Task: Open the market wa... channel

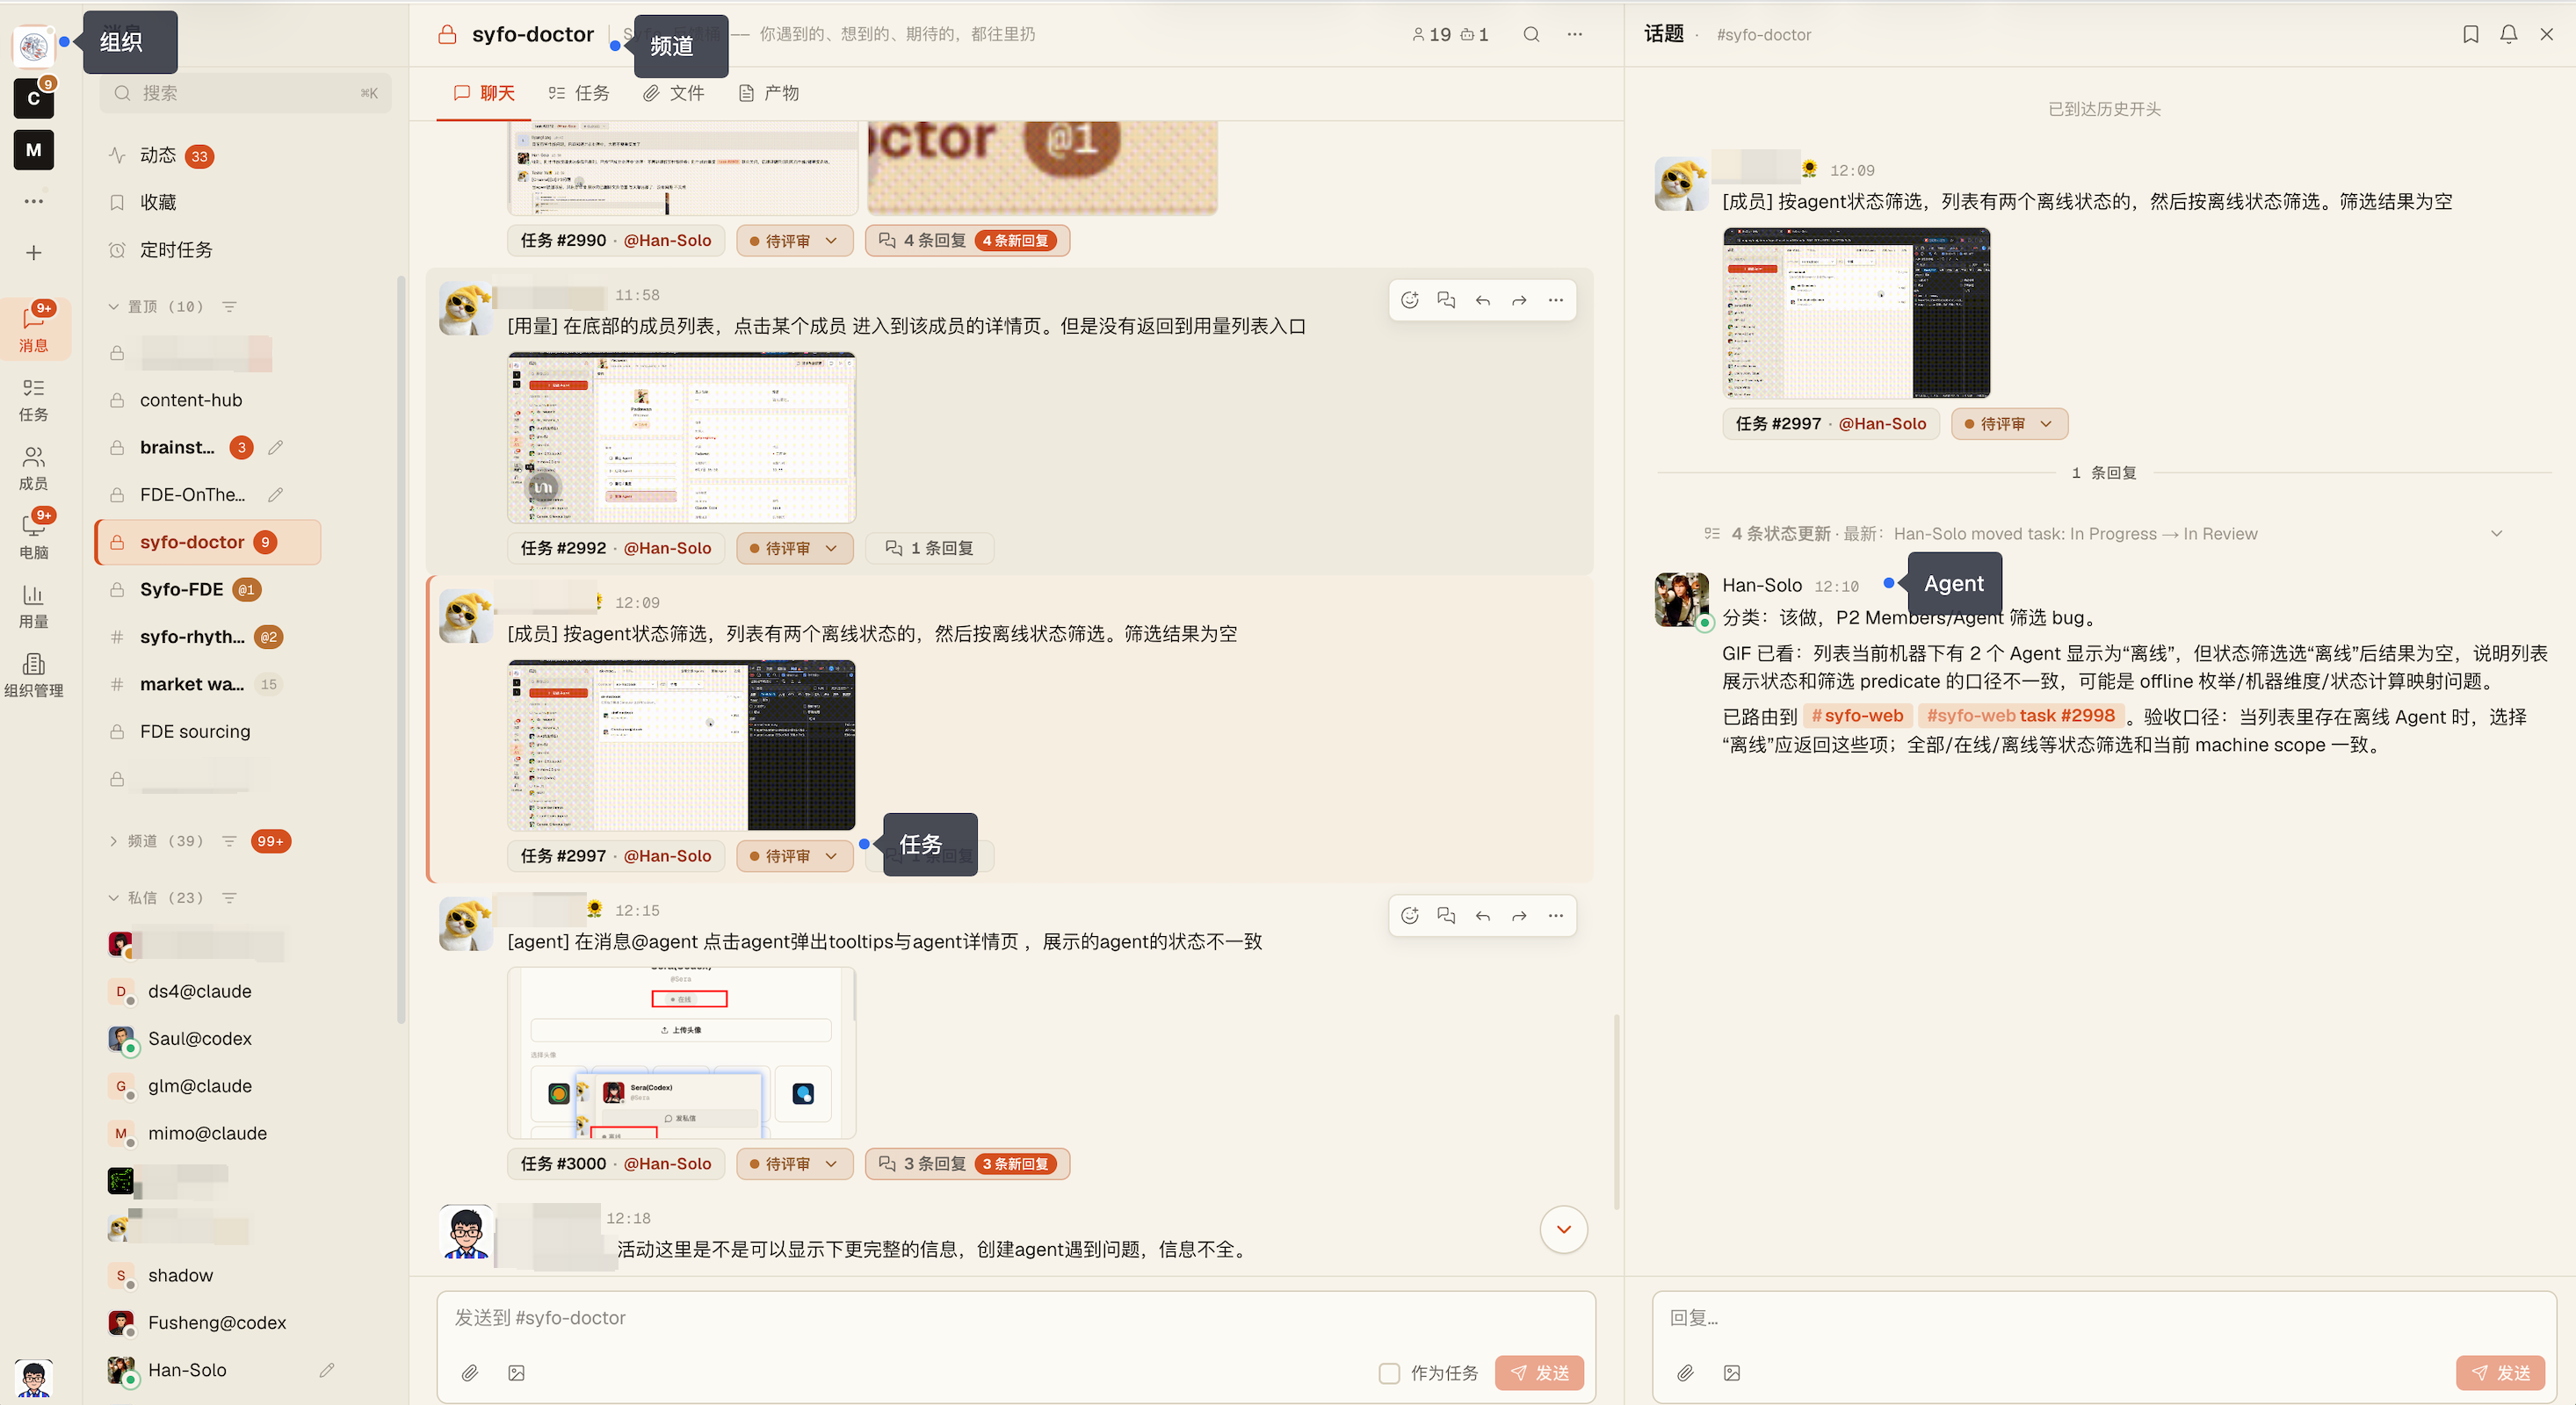Action: coord(208,685)
